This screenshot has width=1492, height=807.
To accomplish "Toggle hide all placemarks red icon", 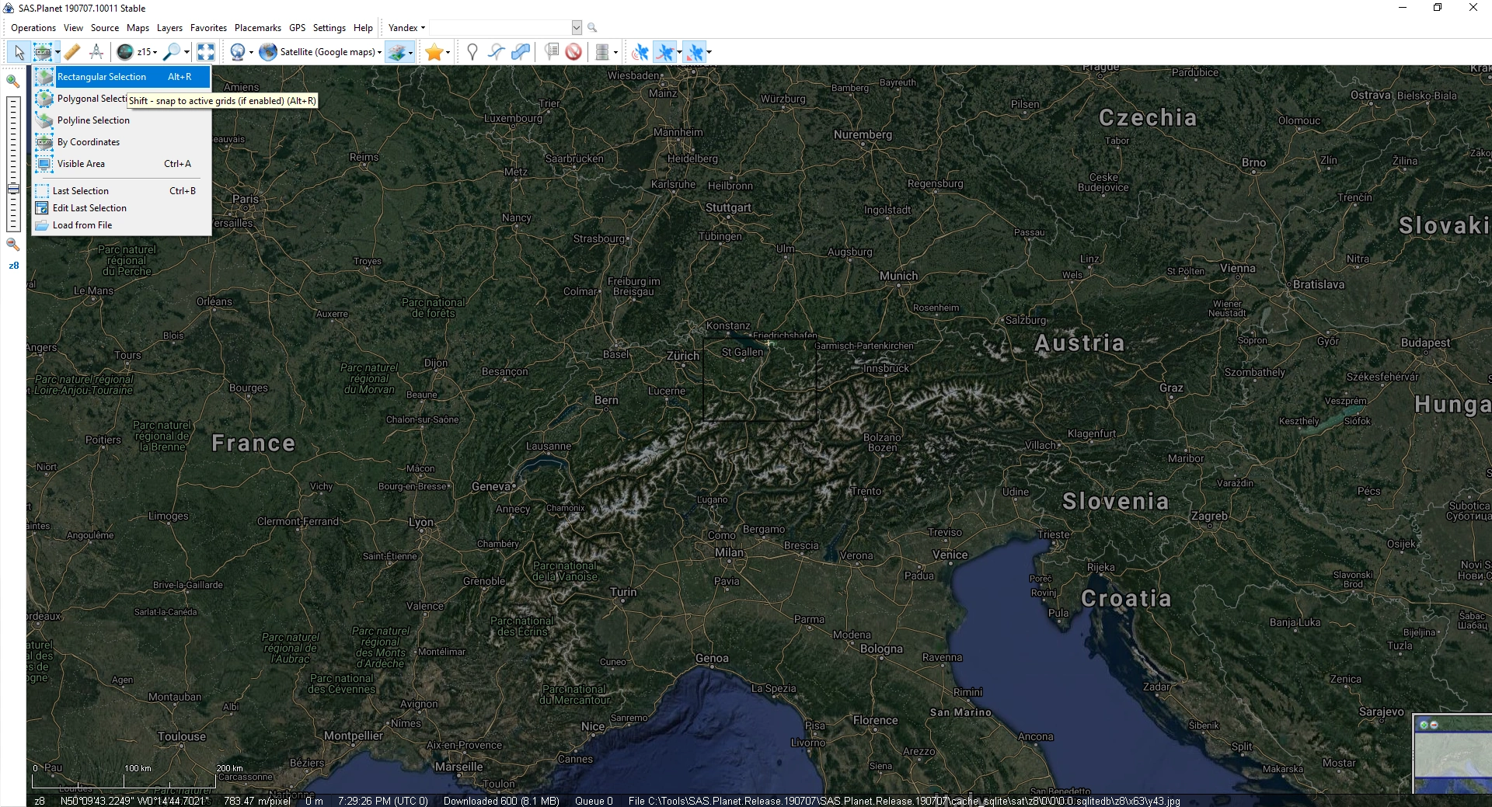I will [573, 52].
